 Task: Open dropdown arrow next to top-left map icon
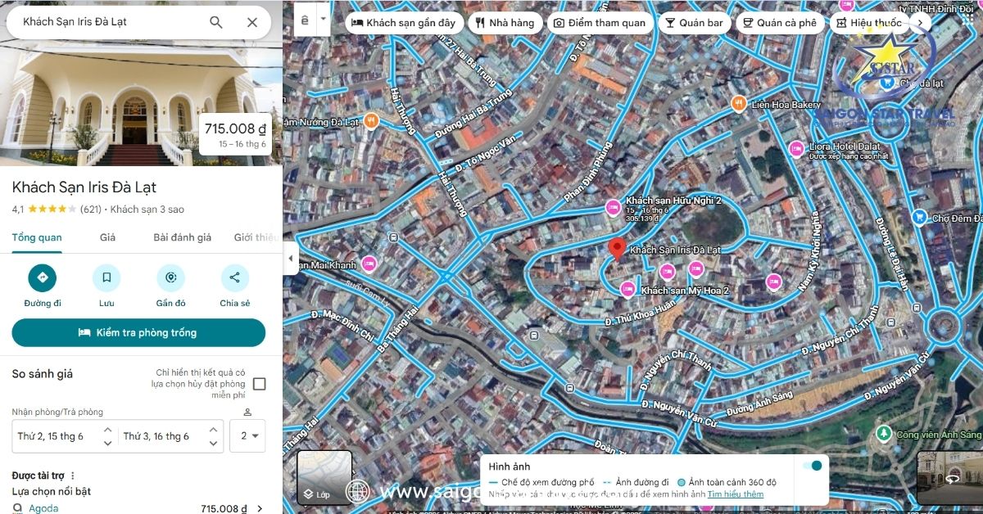click(324, 19)
